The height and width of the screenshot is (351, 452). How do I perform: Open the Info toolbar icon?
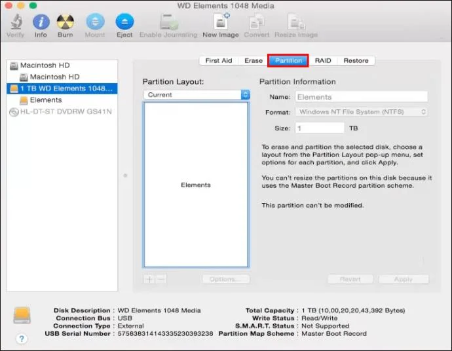pyautogui.click(x=41, y=22)
